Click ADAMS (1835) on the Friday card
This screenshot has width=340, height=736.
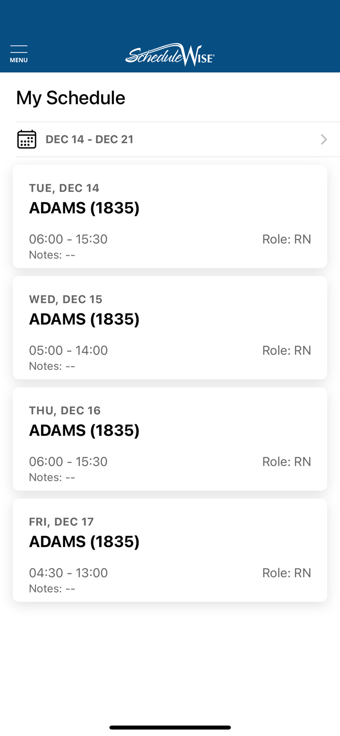84,541
